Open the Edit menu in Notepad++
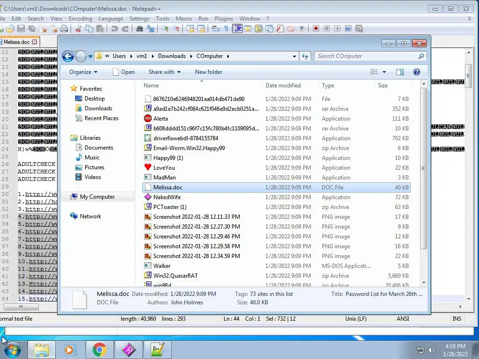The height and width of the screenshot is (359, 479). pyautogui.click(x=16, y=19)
